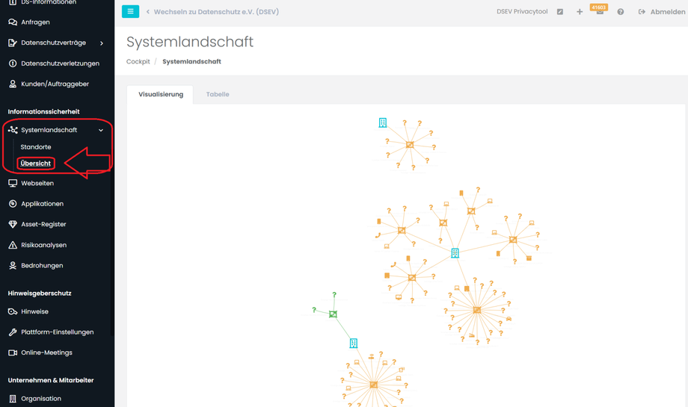The image size is (688, 407).
Task: Collapse the Systemlandschaft menu chevron
Action: [x=101, y=131]
